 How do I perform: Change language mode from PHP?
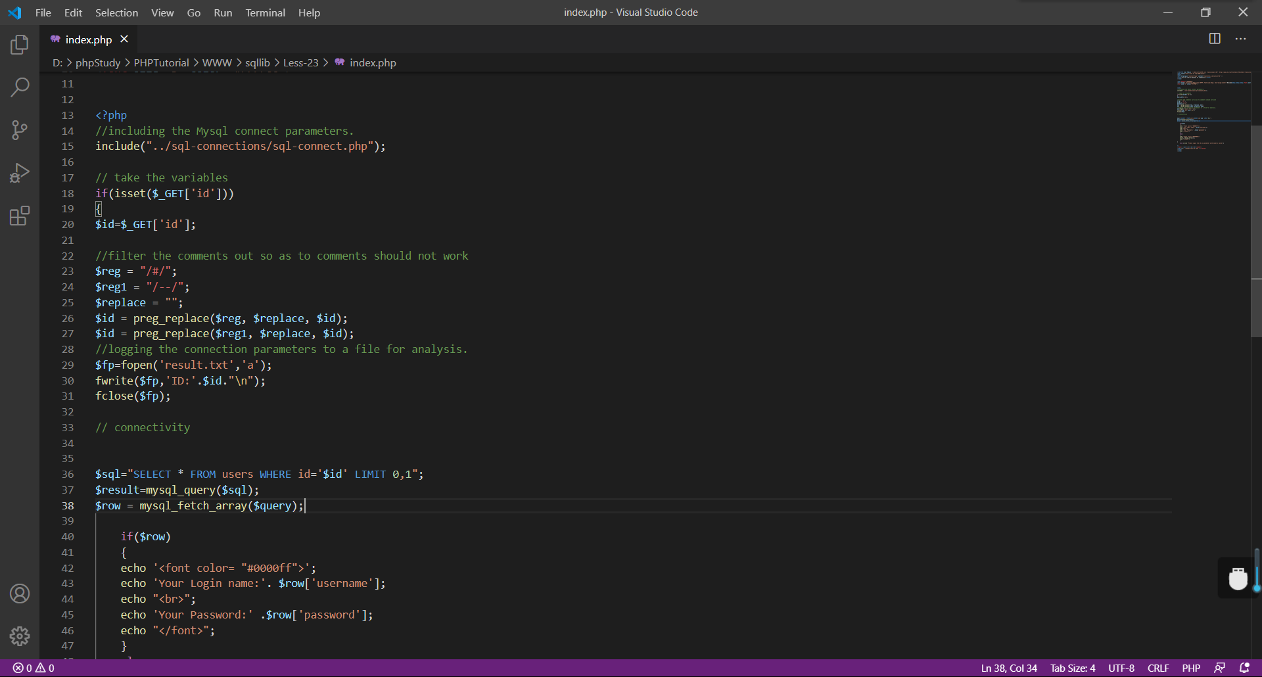coord(1190,668)
